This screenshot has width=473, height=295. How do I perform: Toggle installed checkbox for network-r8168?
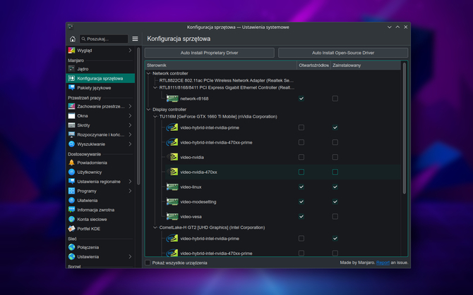point(335,99)
